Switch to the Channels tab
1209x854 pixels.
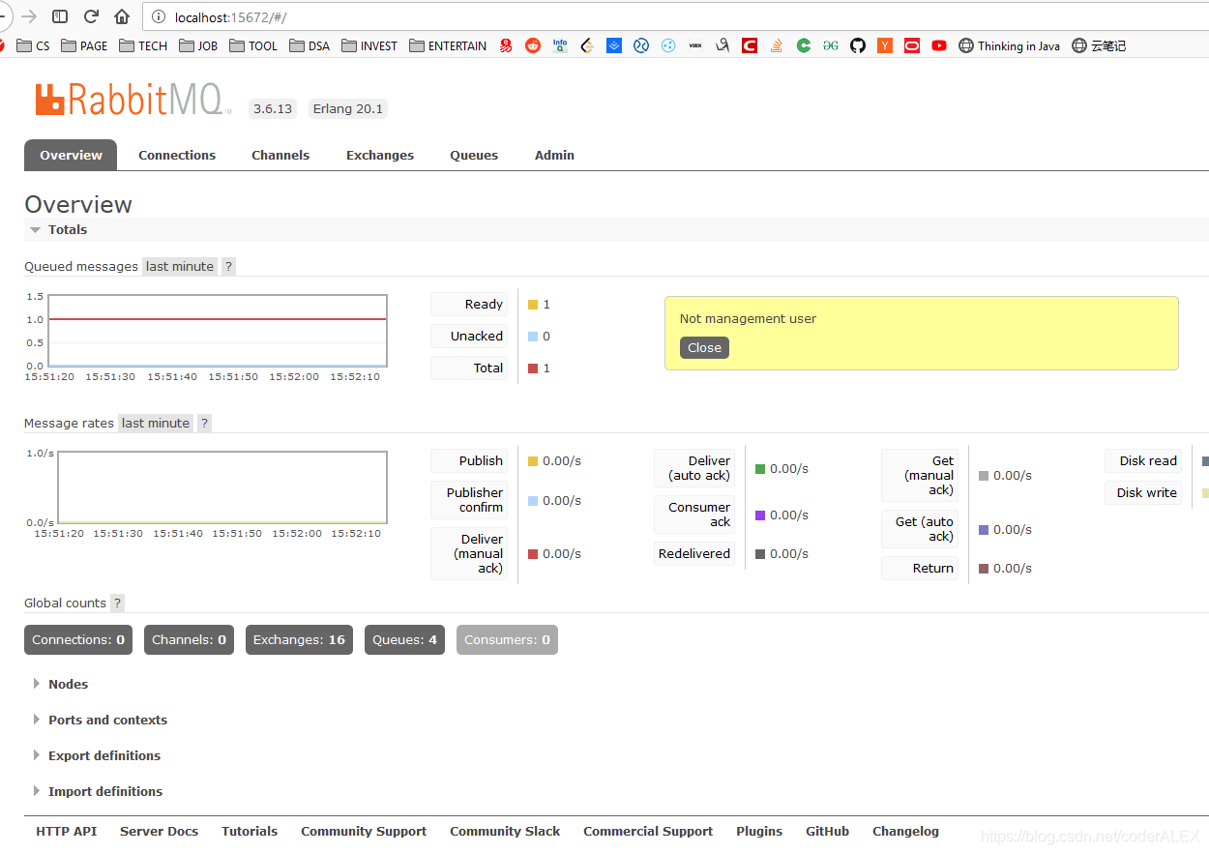tap(280, 155)
